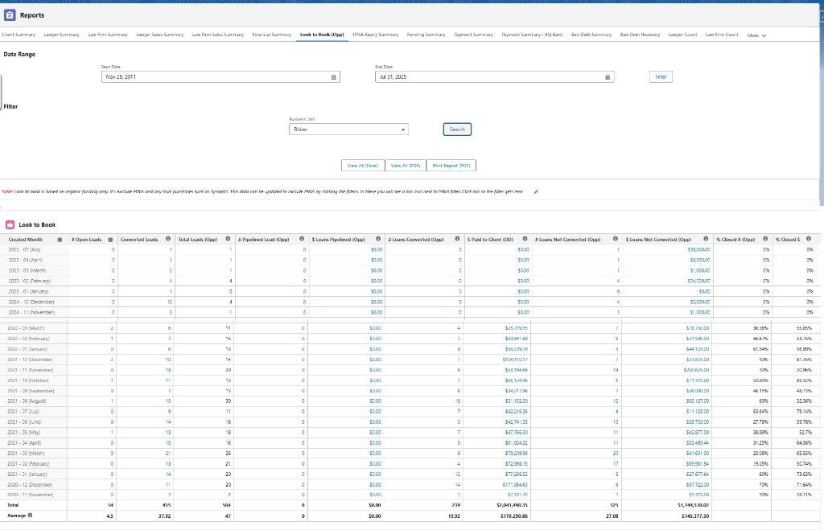The image size is (824, 530).
Task: Click info icon next to Total Leads (Opp)
Action: 228,239
